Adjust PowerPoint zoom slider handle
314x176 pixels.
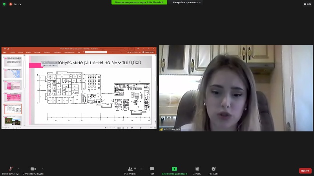(x=141, y=128)
